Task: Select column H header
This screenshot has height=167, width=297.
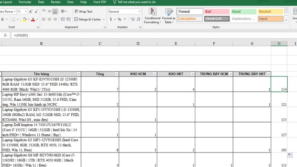Action: point(279,43)
